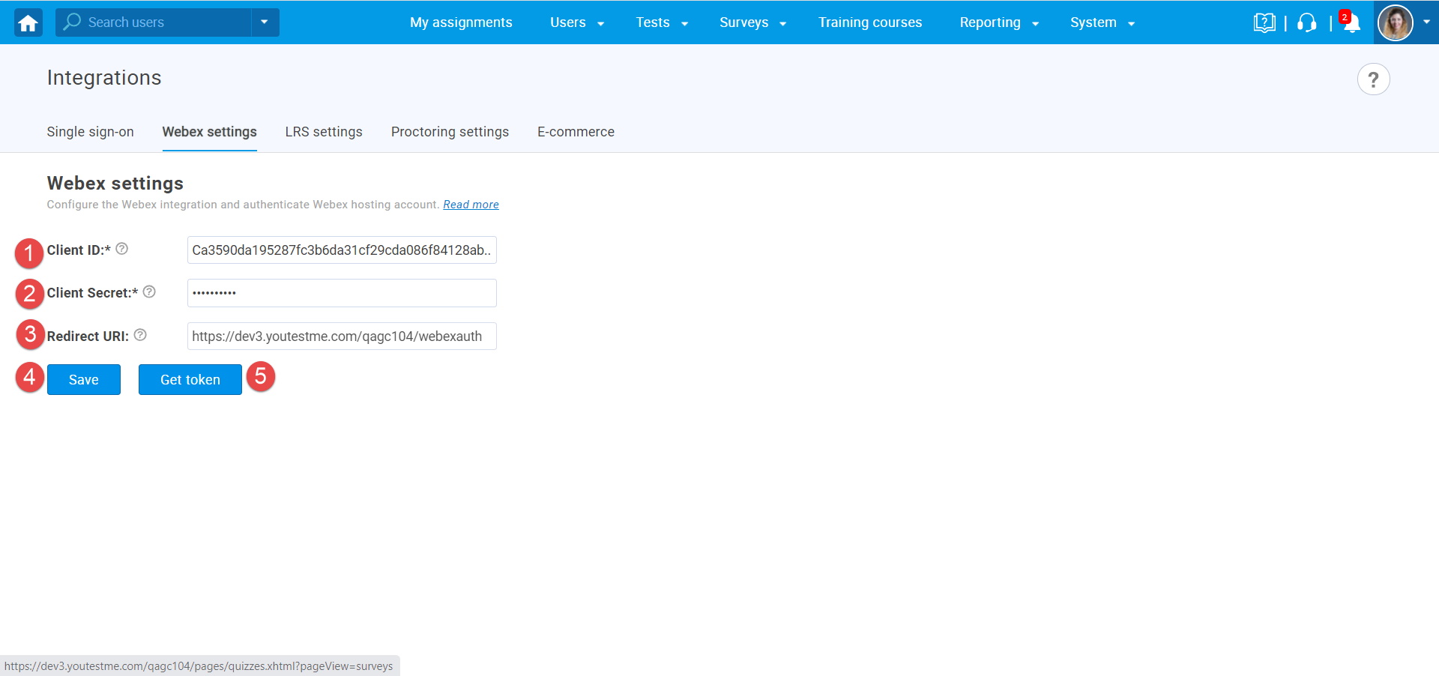Open the Read more link

tap(471, 204)
